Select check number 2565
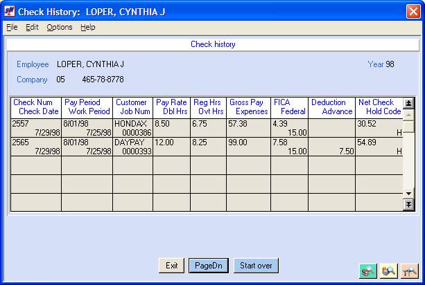425x285 pixels. 20,142
